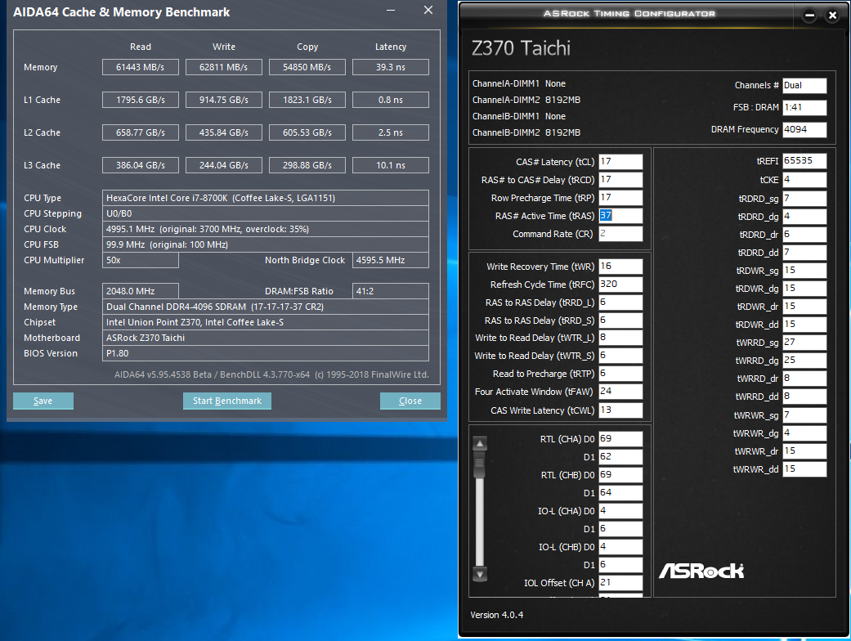Select the CAS# Latency (tCL) field

[620, 162]
